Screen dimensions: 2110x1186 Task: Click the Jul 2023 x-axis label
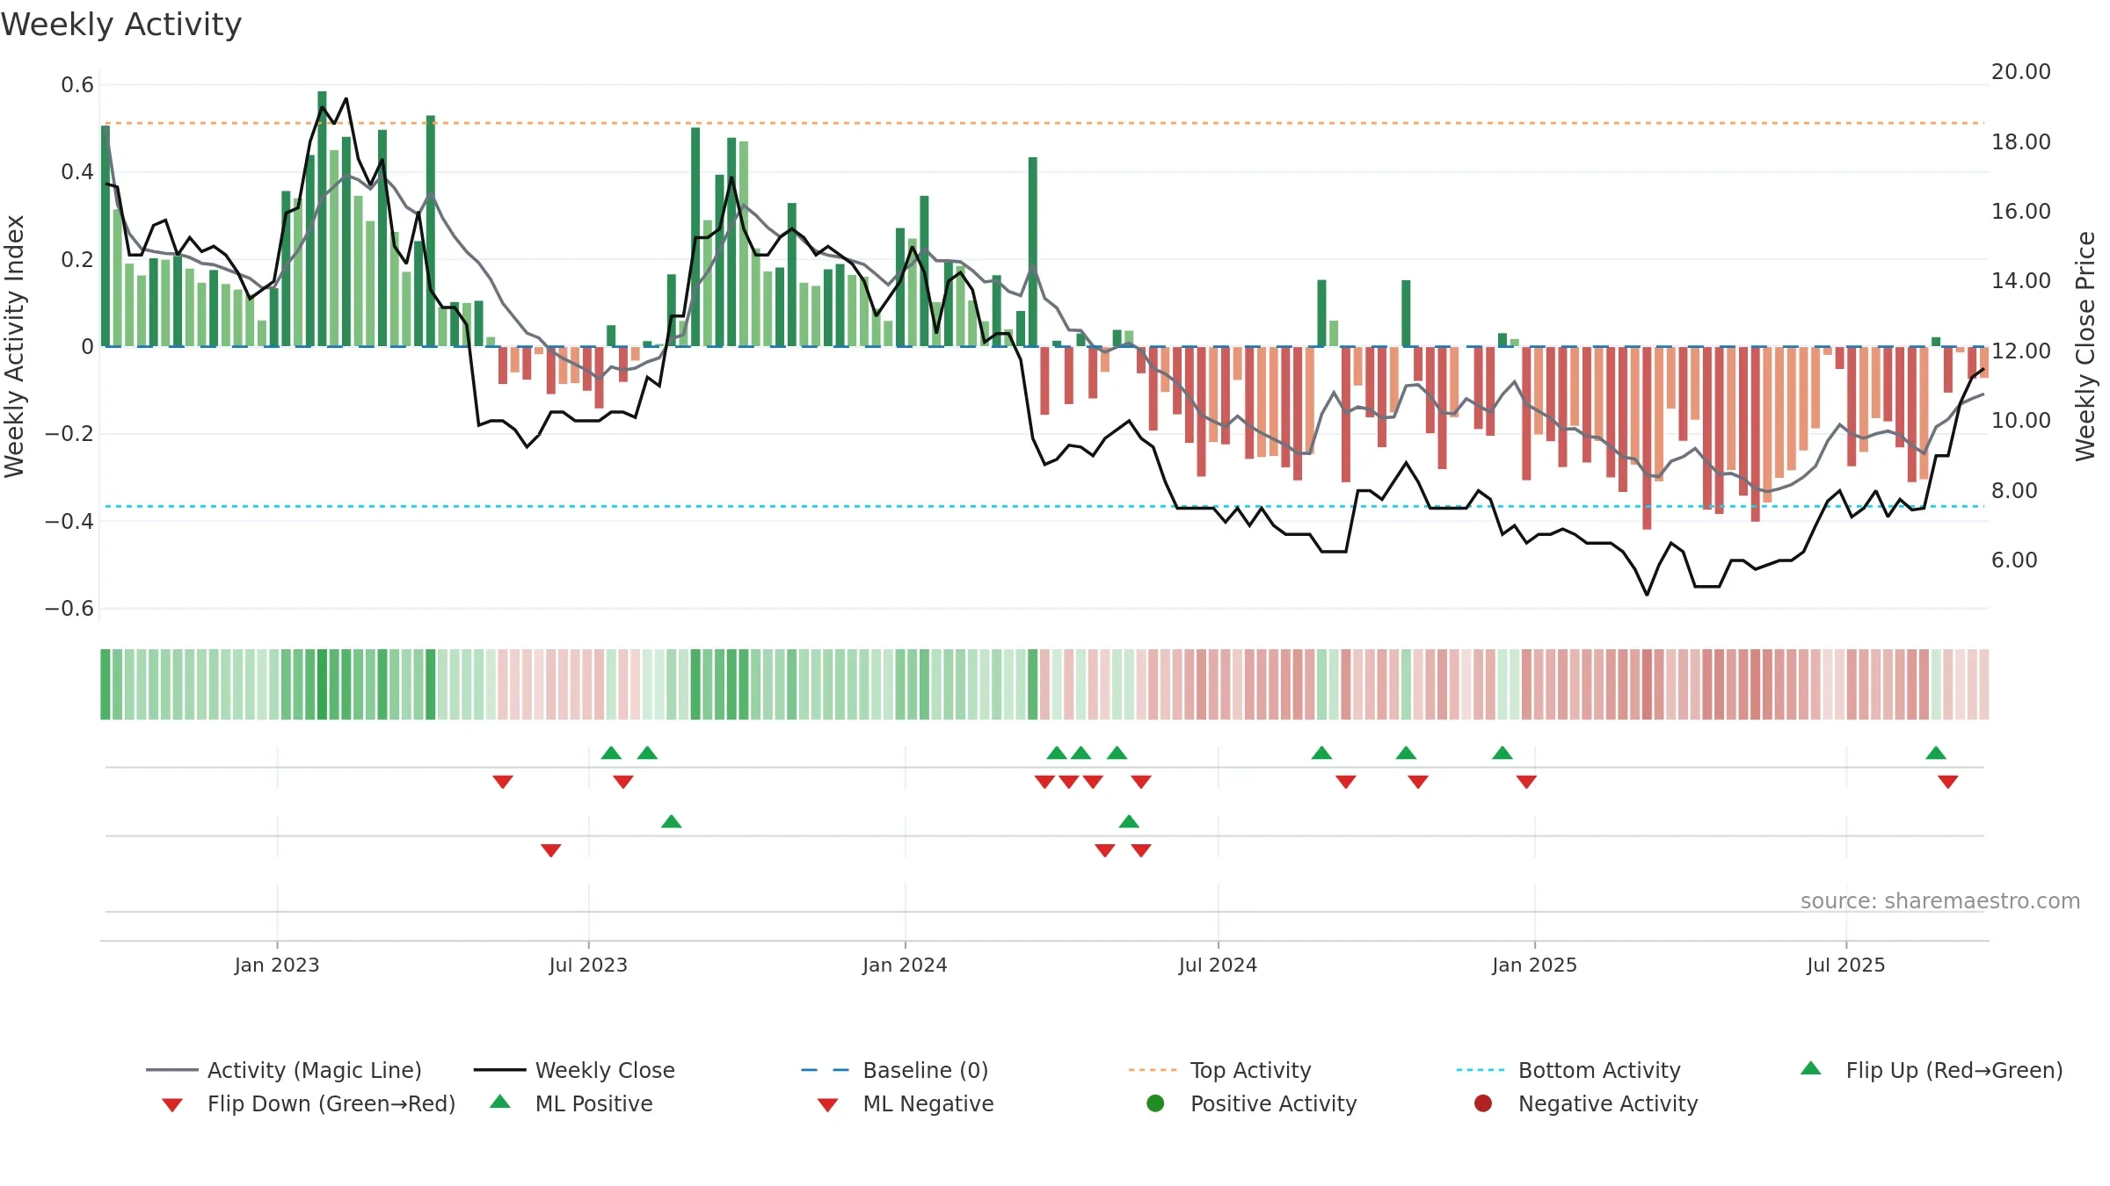(x=588, y=965)
